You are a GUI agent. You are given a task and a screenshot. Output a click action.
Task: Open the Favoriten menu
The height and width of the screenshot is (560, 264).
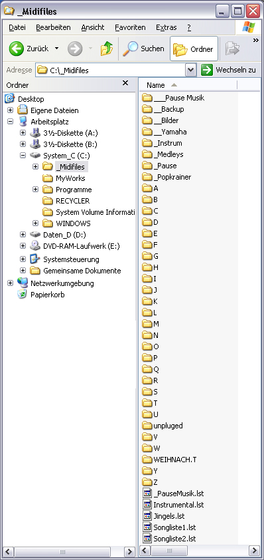[x=130, y=27]
